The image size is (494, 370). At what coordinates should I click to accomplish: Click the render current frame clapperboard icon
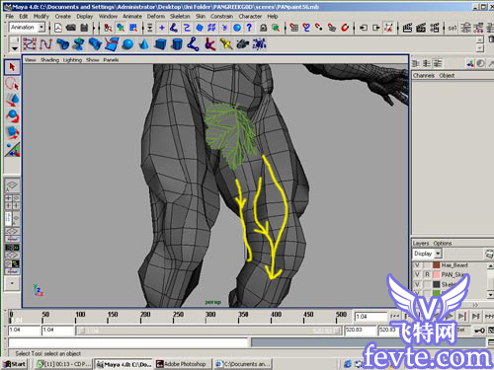click(x=407, y=28)
